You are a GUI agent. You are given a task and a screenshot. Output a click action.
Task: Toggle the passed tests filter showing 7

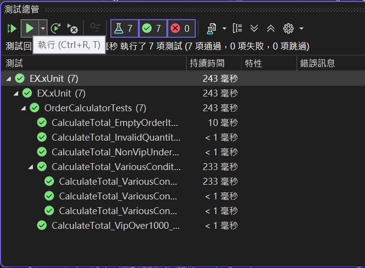[x=153, y=28]
